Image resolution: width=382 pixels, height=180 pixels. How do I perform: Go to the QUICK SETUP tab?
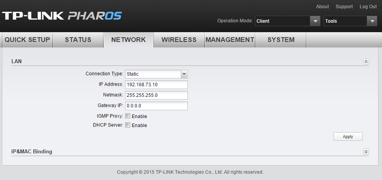click(27, 40)
